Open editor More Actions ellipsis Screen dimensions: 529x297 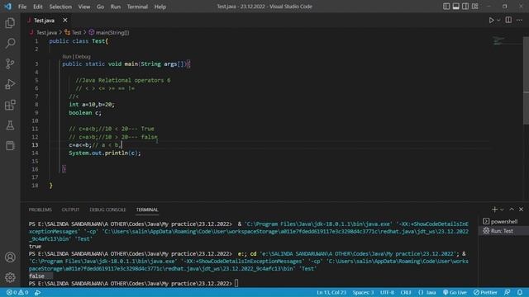[x=519, y=20]
